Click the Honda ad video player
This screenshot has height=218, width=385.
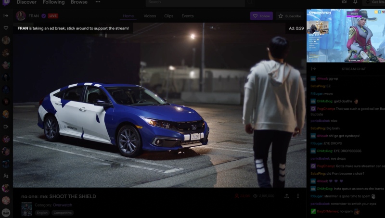[x=160, y=105]
